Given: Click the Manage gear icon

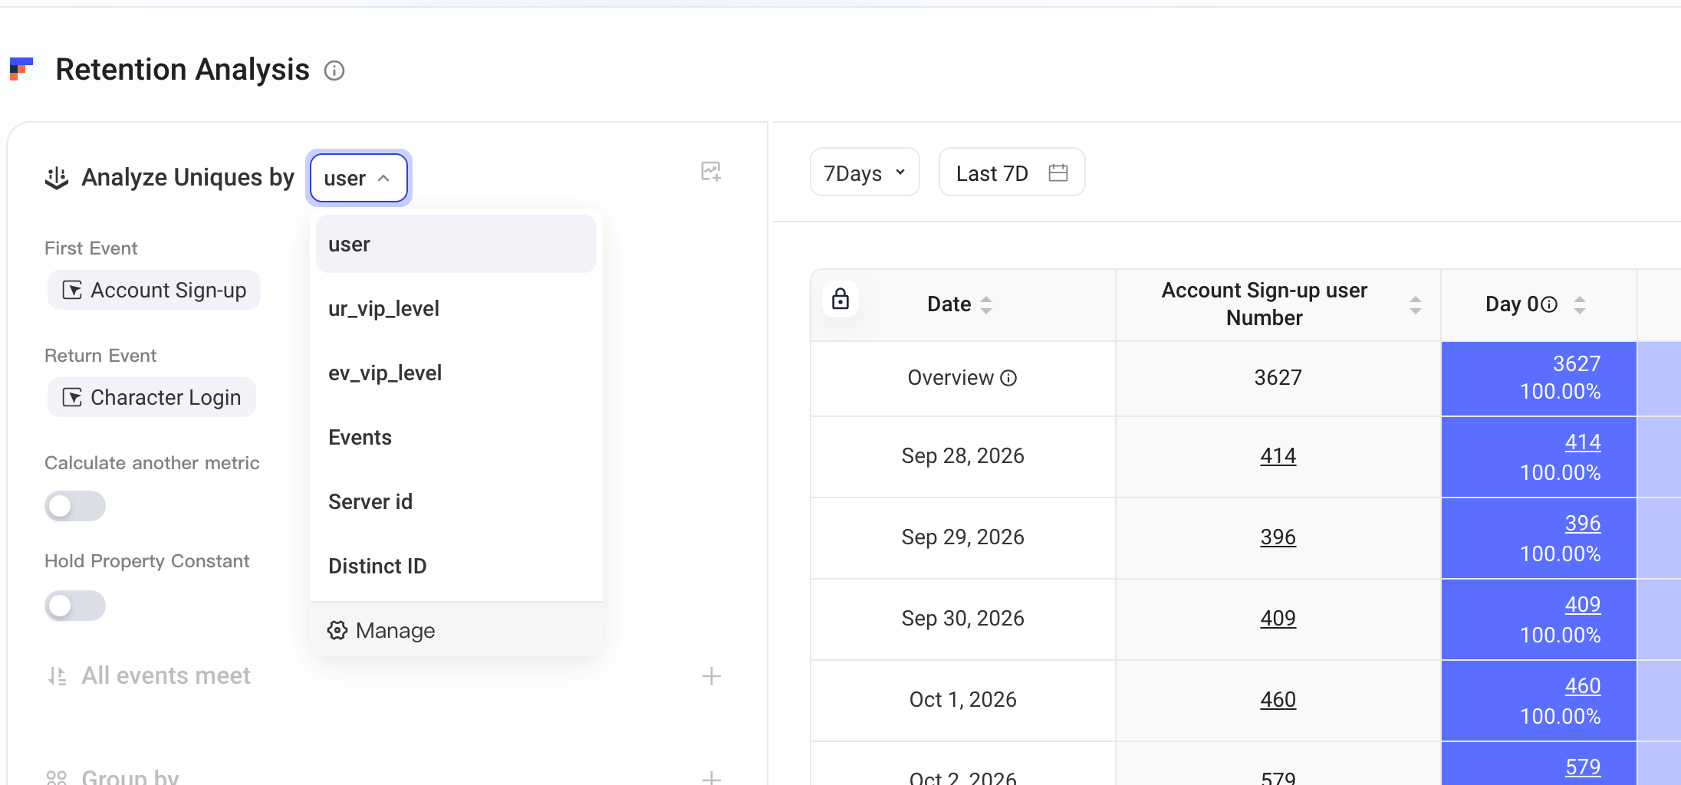Looking at the screenshot, I should tap(337, 630).
